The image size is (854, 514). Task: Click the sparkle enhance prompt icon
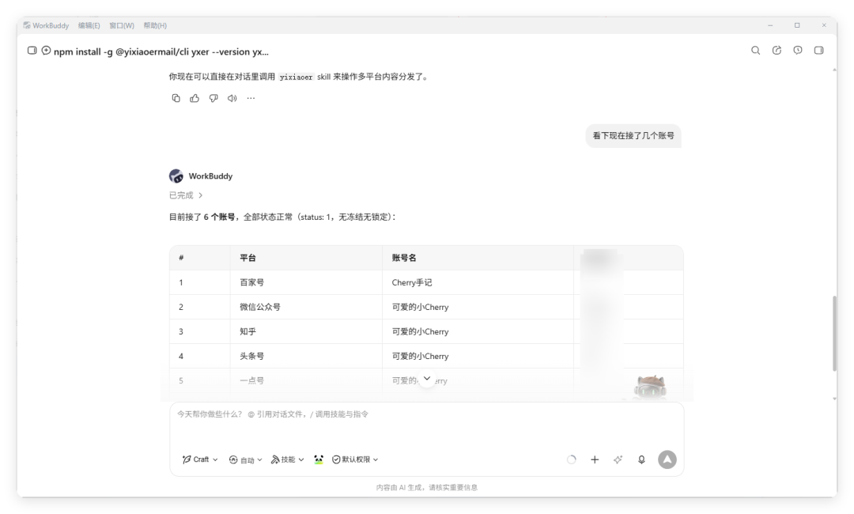[618, 459]
